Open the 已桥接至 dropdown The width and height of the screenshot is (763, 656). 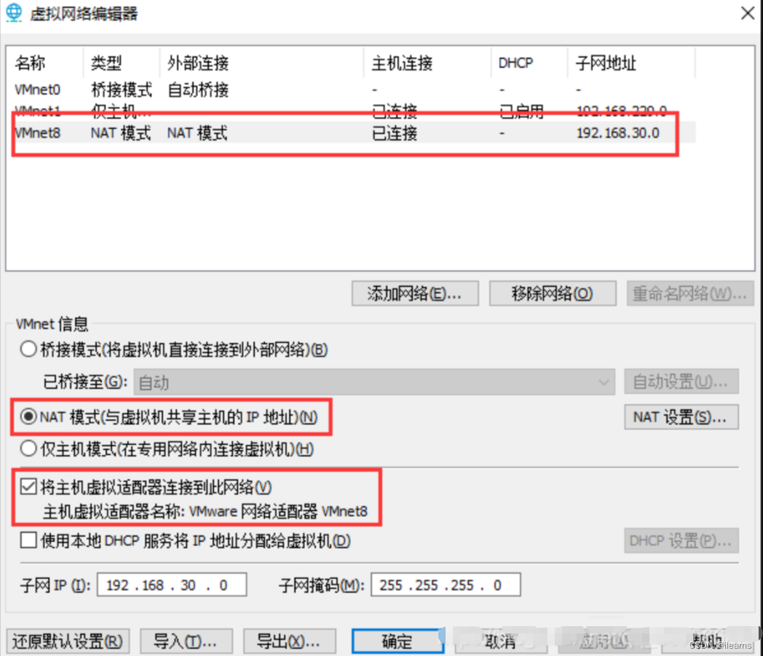[374, 382]
